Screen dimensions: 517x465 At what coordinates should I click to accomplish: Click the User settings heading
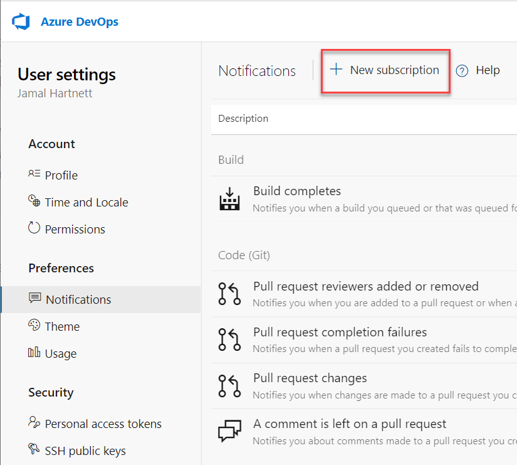(66, 75)
